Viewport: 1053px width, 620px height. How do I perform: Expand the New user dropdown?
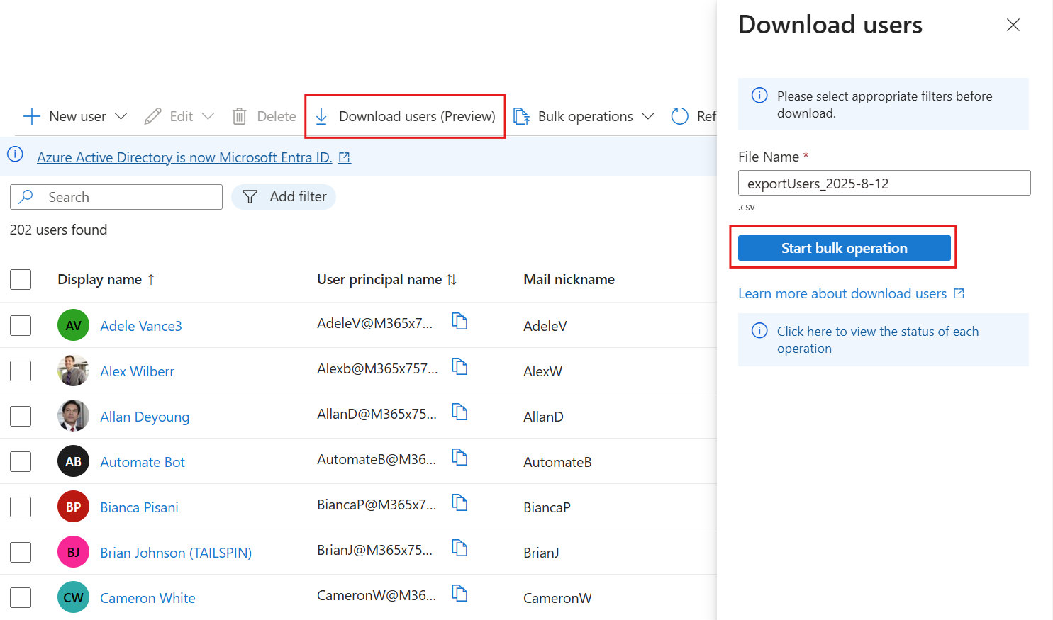coord(121,116)
